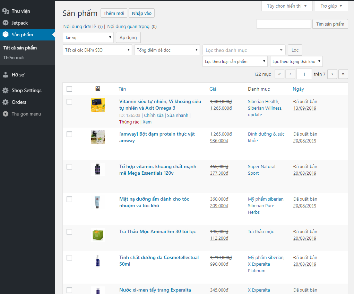Open Tùy chọn hiển thị screen options tab
Viewport: 354px width, 294px height.
pyautogui.click(x=287, y=6)
